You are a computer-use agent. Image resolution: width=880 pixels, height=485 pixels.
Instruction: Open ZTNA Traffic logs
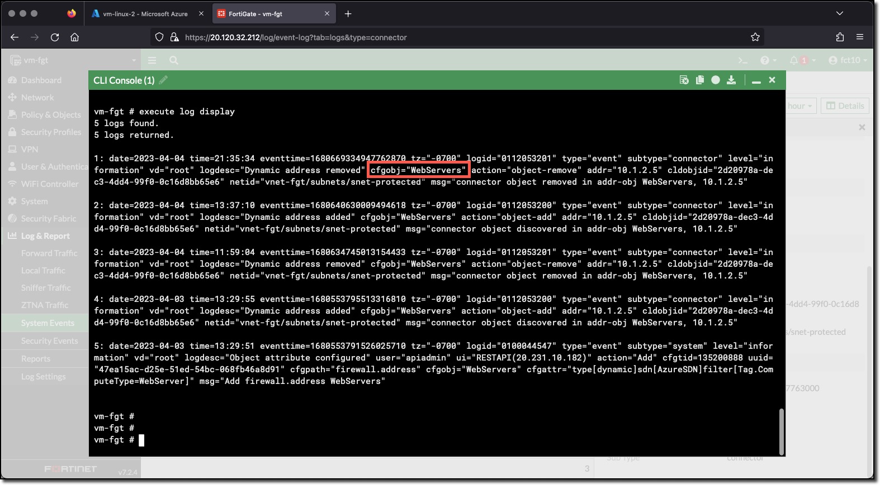coord(45,305)
